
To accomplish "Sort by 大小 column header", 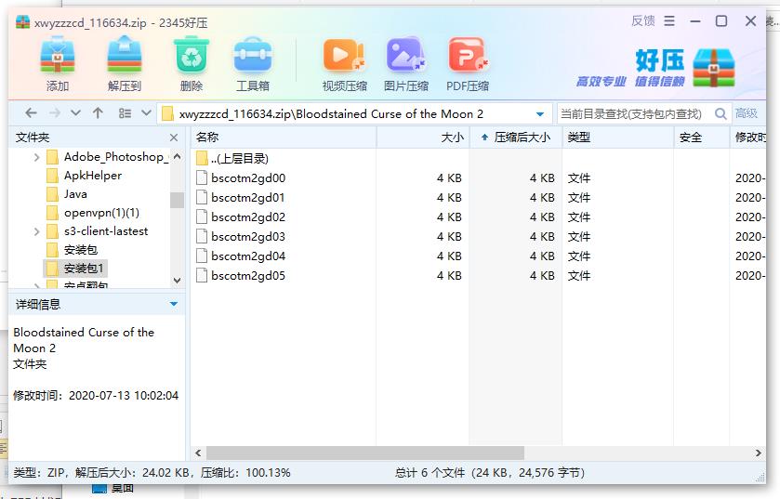I will coord(423,138).
